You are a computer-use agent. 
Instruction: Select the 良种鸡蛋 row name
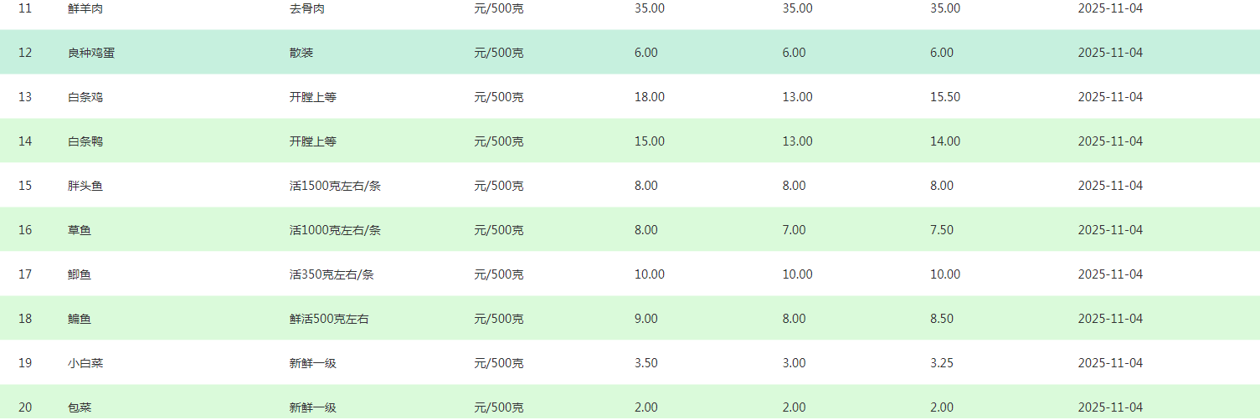91,53
